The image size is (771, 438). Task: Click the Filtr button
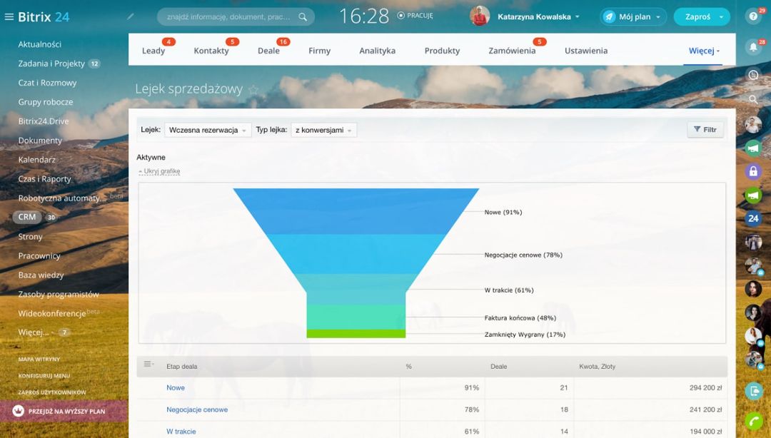coord(705,130)
